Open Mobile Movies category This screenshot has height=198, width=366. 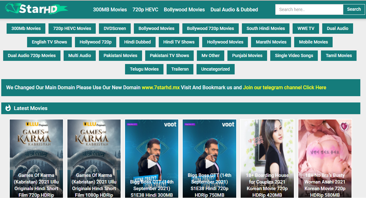point(313,42)
